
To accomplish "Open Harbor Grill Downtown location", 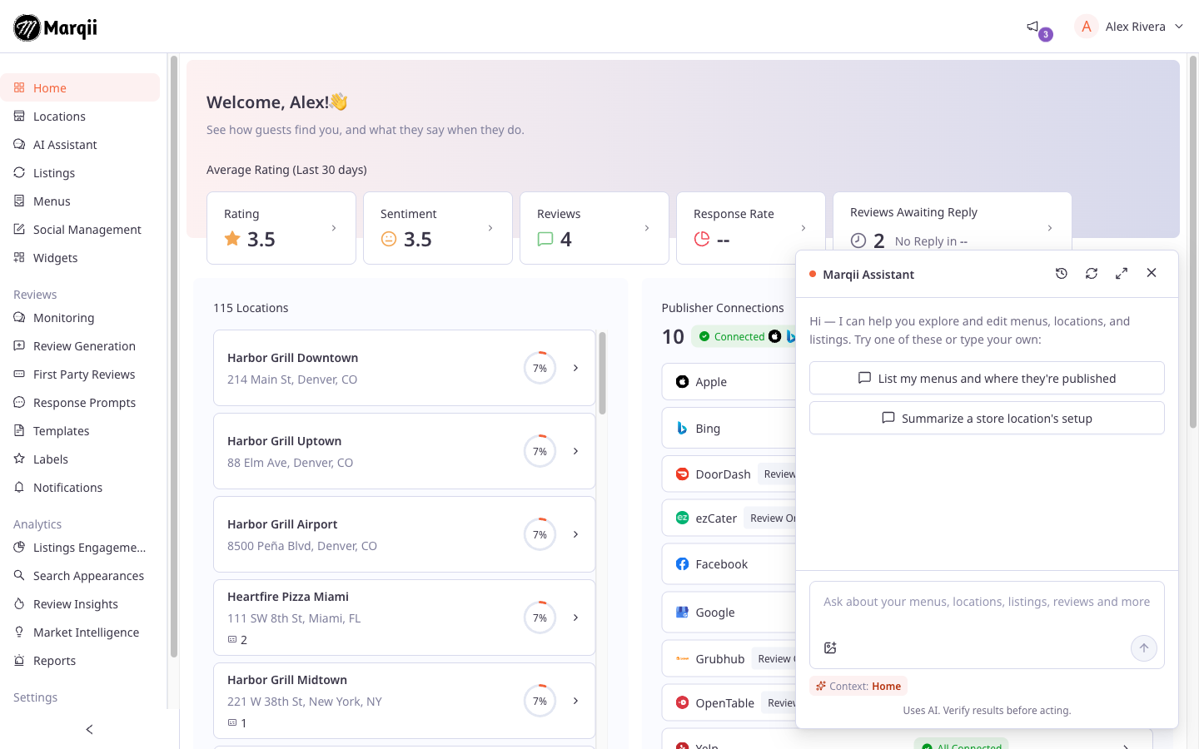I will [405, 368].
